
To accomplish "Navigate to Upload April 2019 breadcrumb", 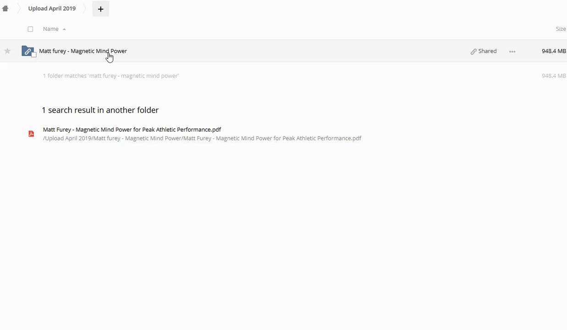I will click(x=52, y=8).
